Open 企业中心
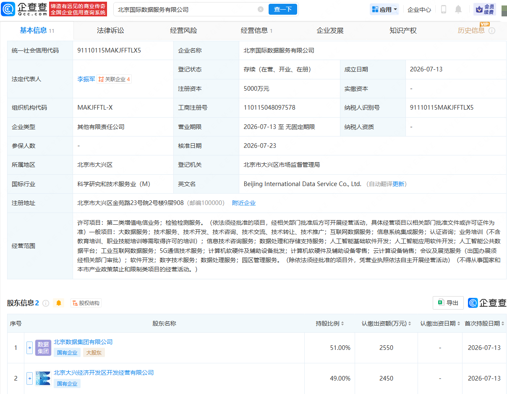 pos(419,10)
